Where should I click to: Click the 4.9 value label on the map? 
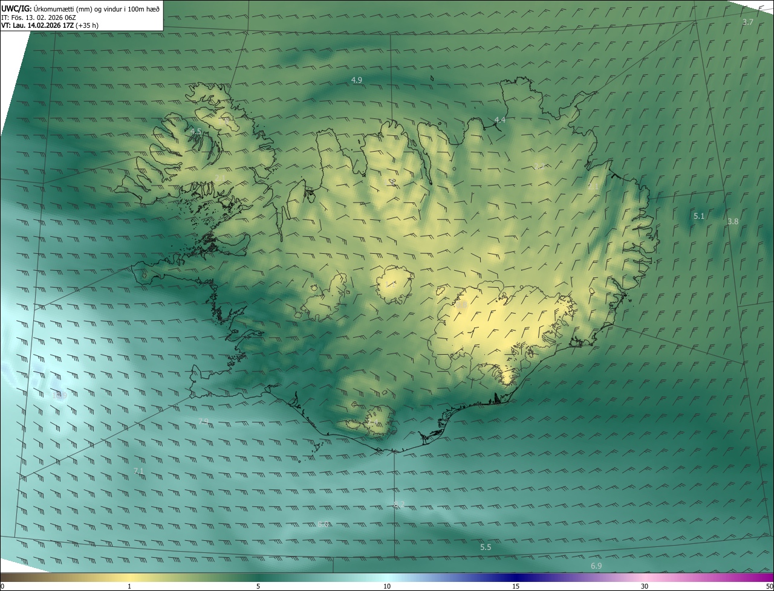(357, 80)
